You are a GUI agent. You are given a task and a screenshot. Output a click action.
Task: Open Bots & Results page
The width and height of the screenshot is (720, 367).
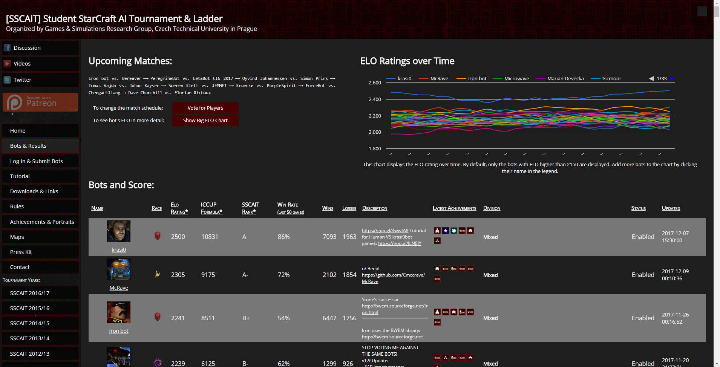40,146
